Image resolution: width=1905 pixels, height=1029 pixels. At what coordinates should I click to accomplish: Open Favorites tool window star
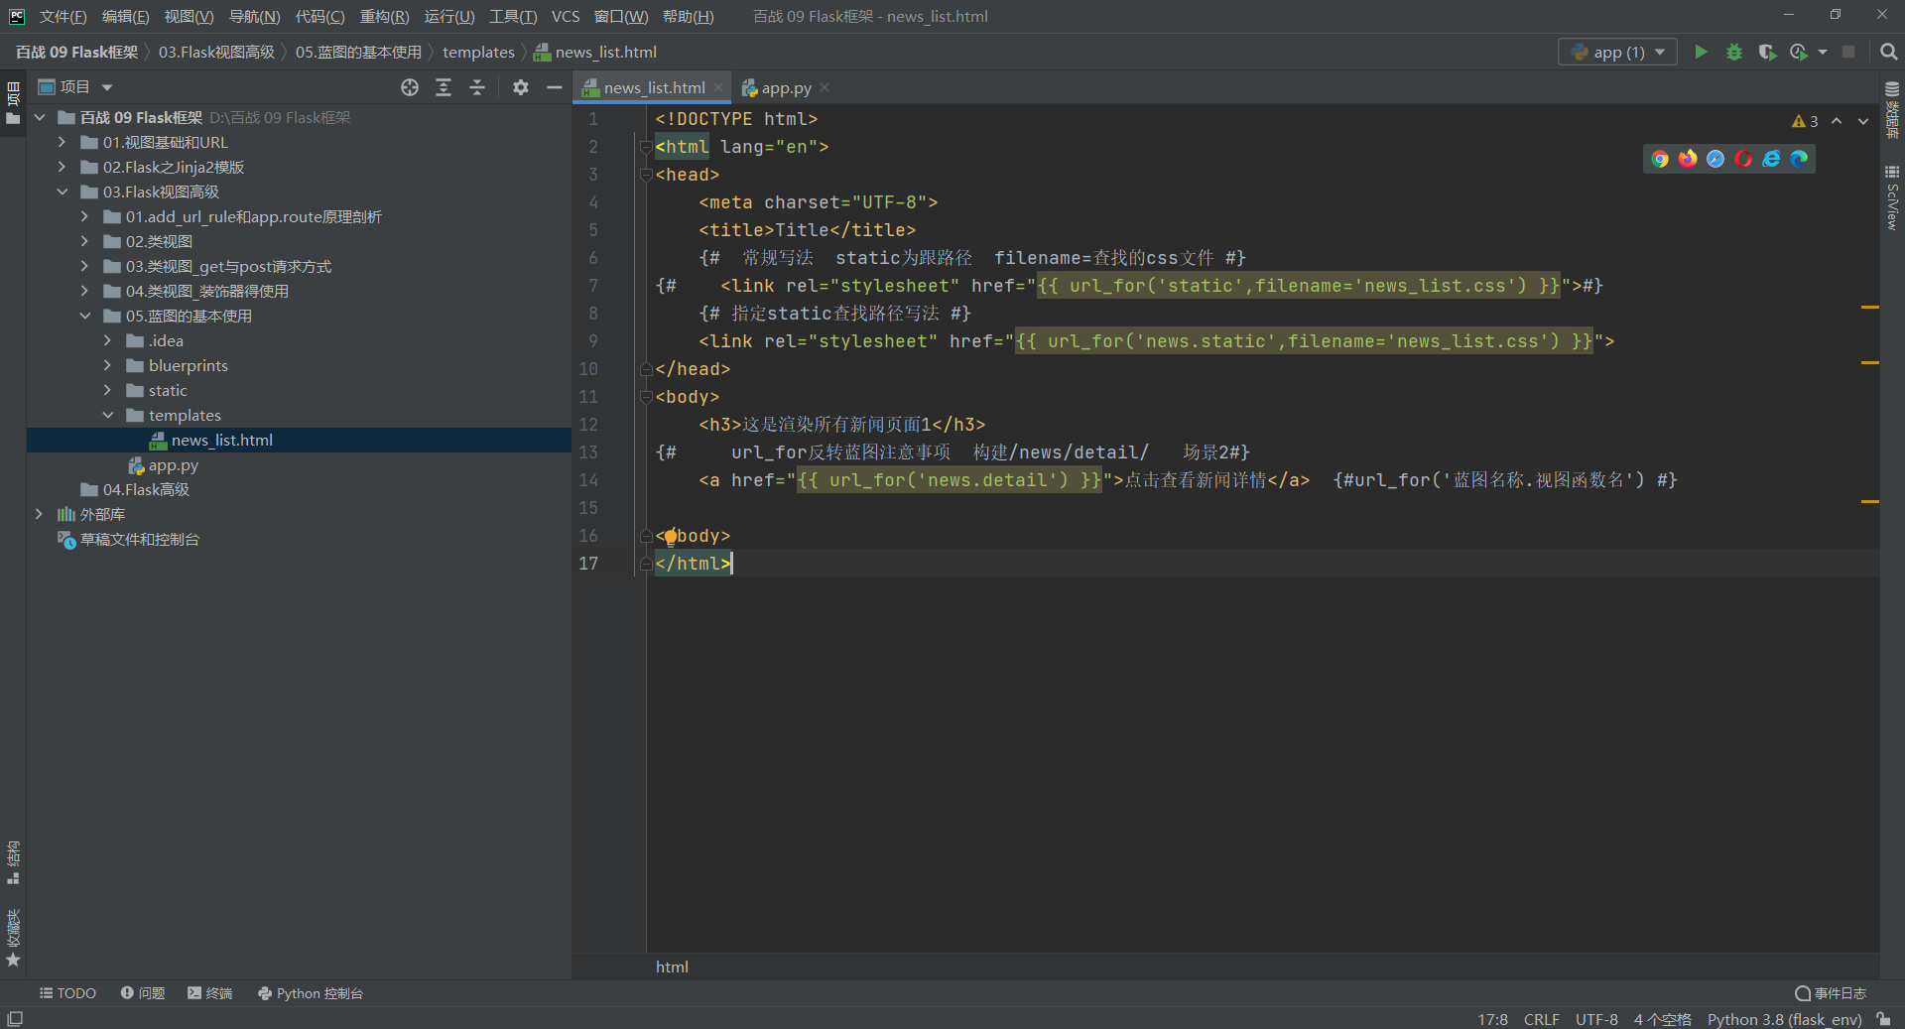coord(13,938)
